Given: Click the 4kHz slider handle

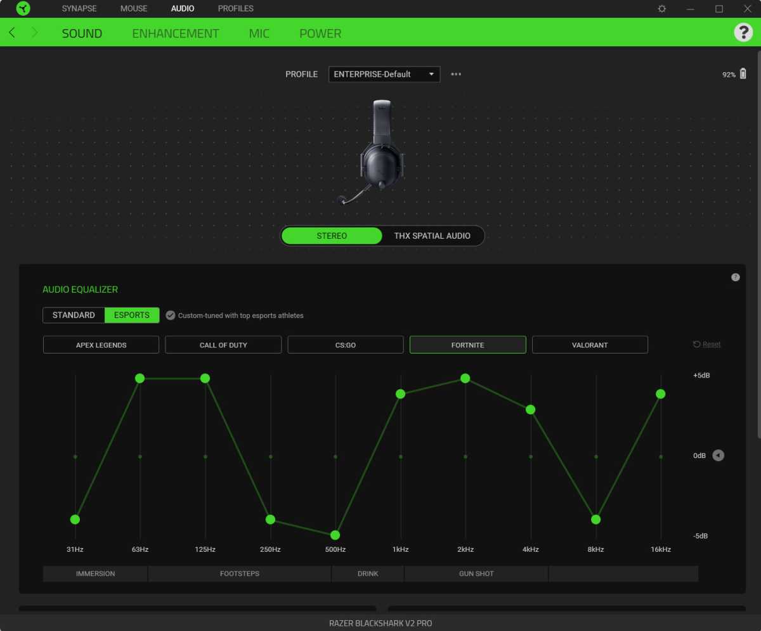Looking at the screenshot, I should (530, 410).
